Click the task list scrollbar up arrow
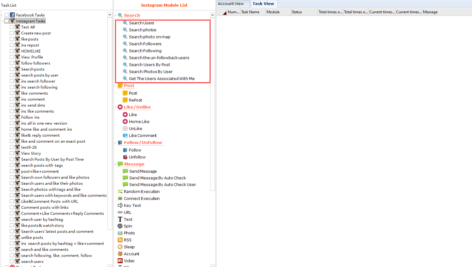Viewport: 472px width, 267px height. (x=110, y=15)
